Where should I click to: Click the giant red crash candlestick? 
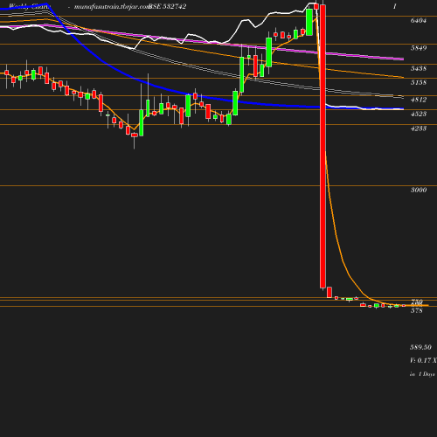click(x=323, y=146)
